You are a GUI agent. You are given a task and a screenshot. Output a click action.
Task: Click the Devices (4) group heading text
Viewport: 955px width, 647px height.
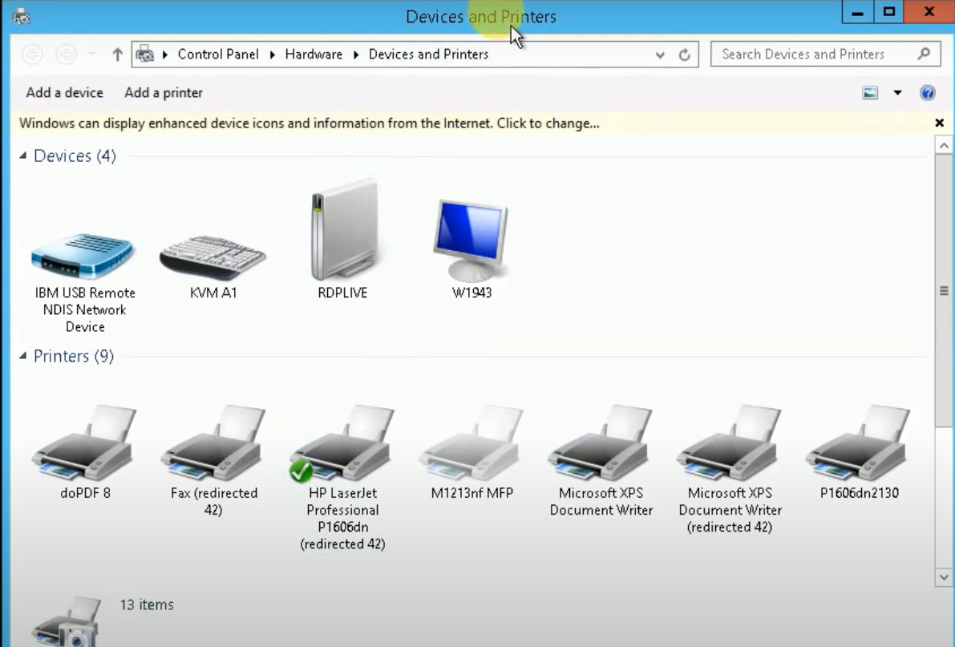point(75,156)
